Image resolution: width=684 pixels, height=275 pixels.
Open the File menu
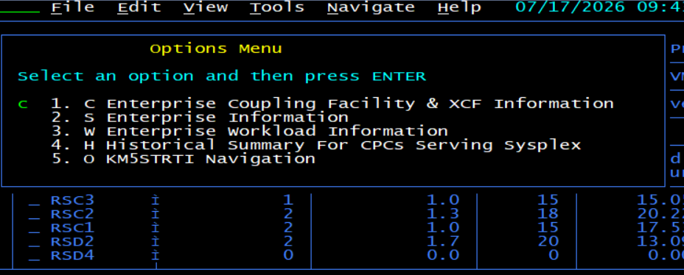tap(72, 7)
